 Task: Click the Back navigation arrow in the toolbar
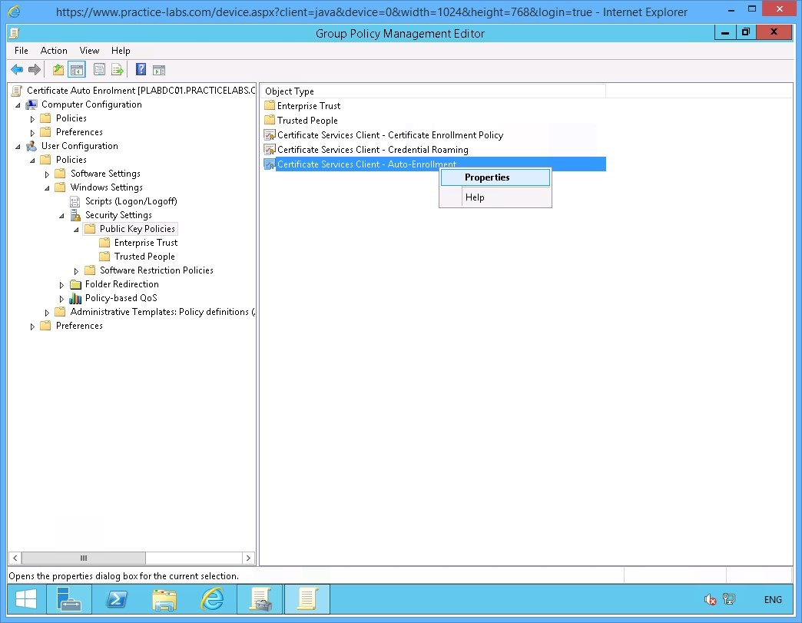click(17, 69)
